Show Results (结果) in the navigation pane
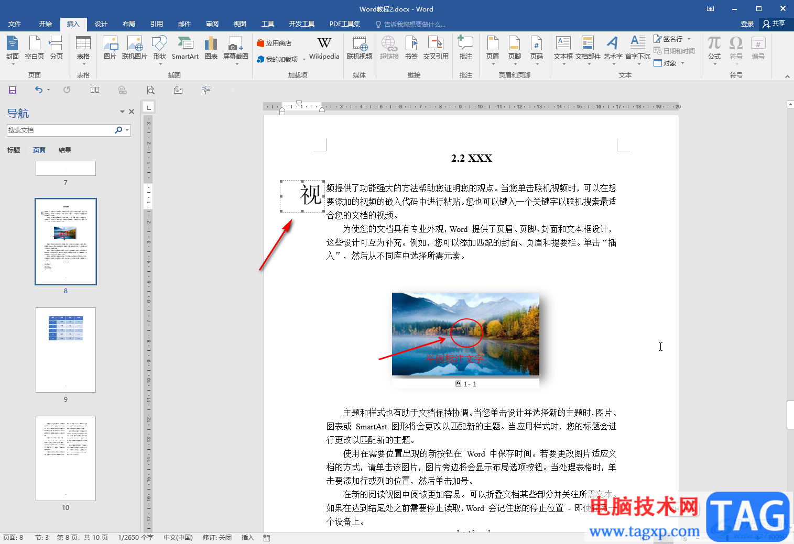The image size is (794, 544). click(x=65, y=150)
